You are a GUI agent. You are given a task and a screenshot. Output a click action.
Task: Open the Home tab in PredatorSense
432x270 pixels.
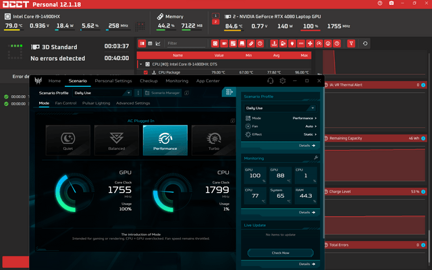pyautogui.click(x=55, y=81)
